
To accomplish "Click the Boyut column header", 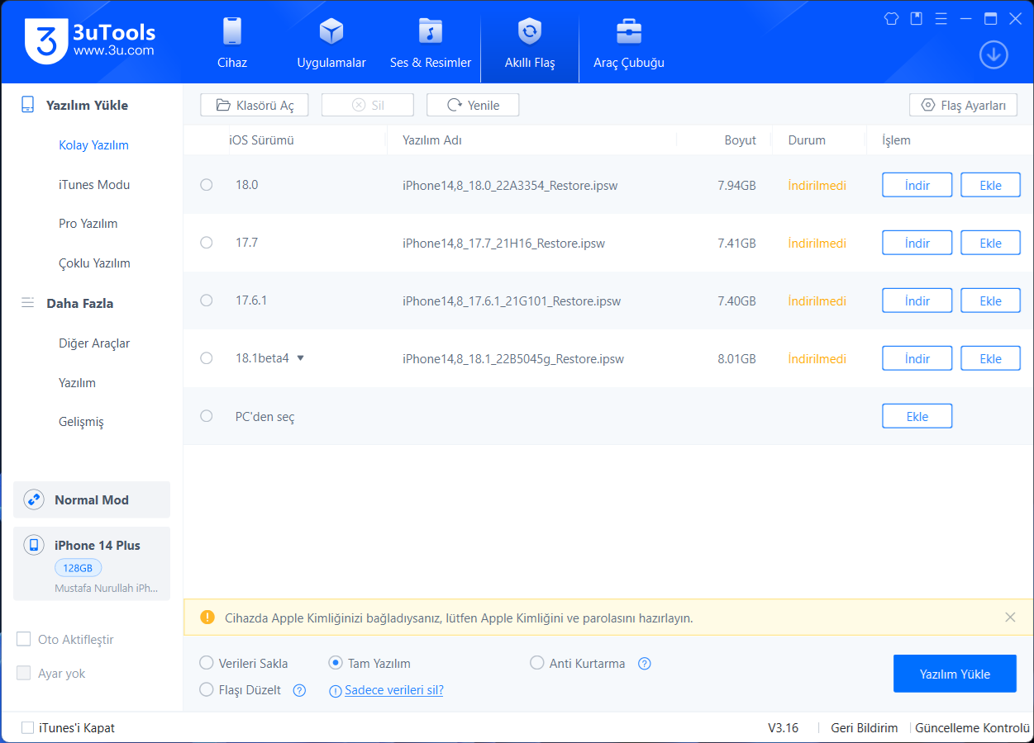I will click(x=741, y=140).
